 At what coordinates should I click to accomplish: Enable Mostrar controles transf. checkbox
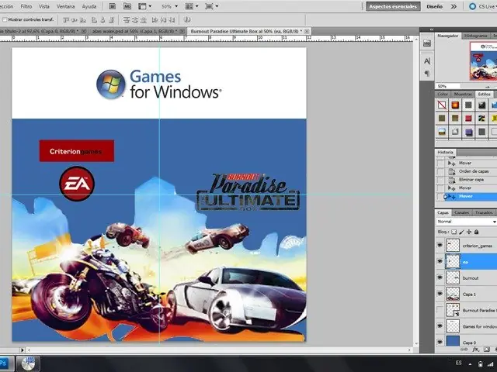coord(5,19)
